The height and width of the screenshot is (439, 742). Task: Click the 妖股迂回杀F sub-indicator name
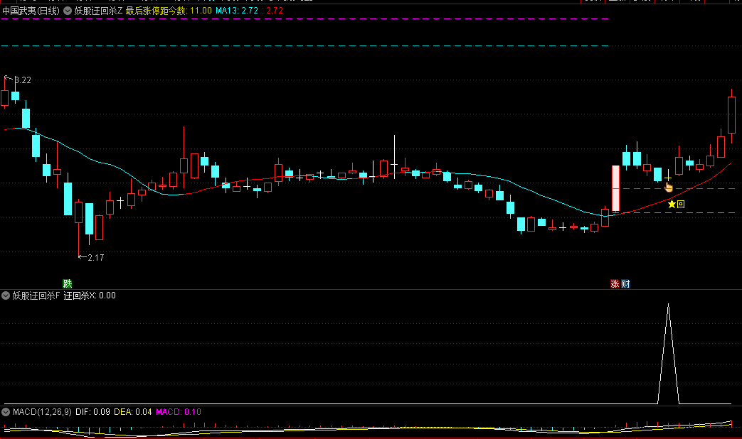point(36,296)
